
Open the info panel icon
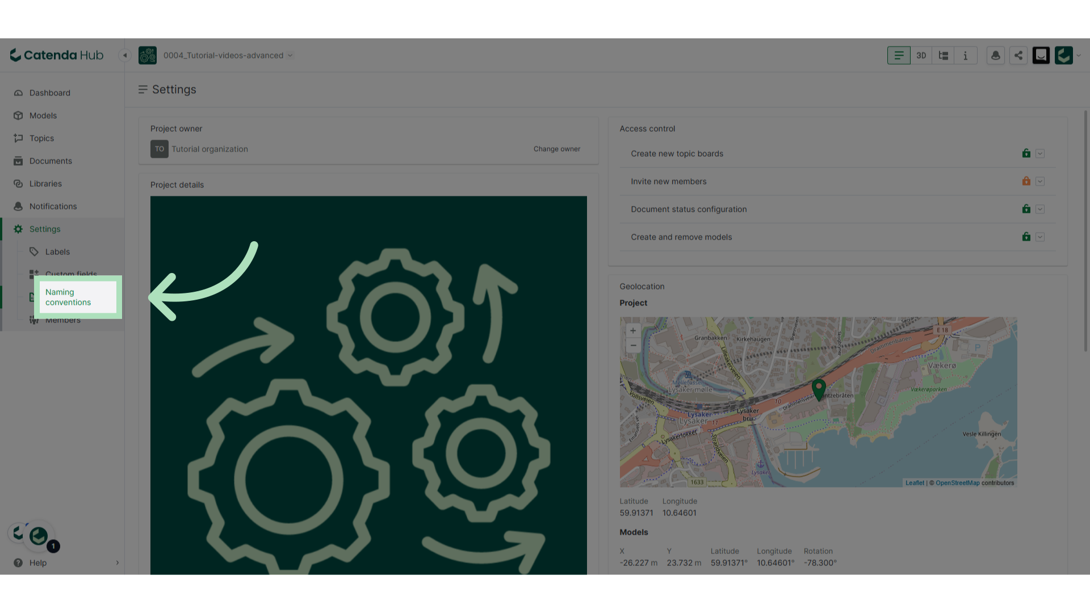[x=966, y=56]
